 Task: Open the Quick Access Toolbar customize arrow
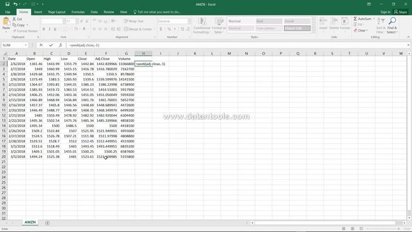[x=42, y=5]
